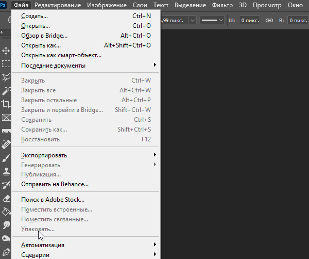Image resolution: width=309 pixels, height=259 pixels.
Task: Select the History Brush tool
Action: [x=6, y=185]
